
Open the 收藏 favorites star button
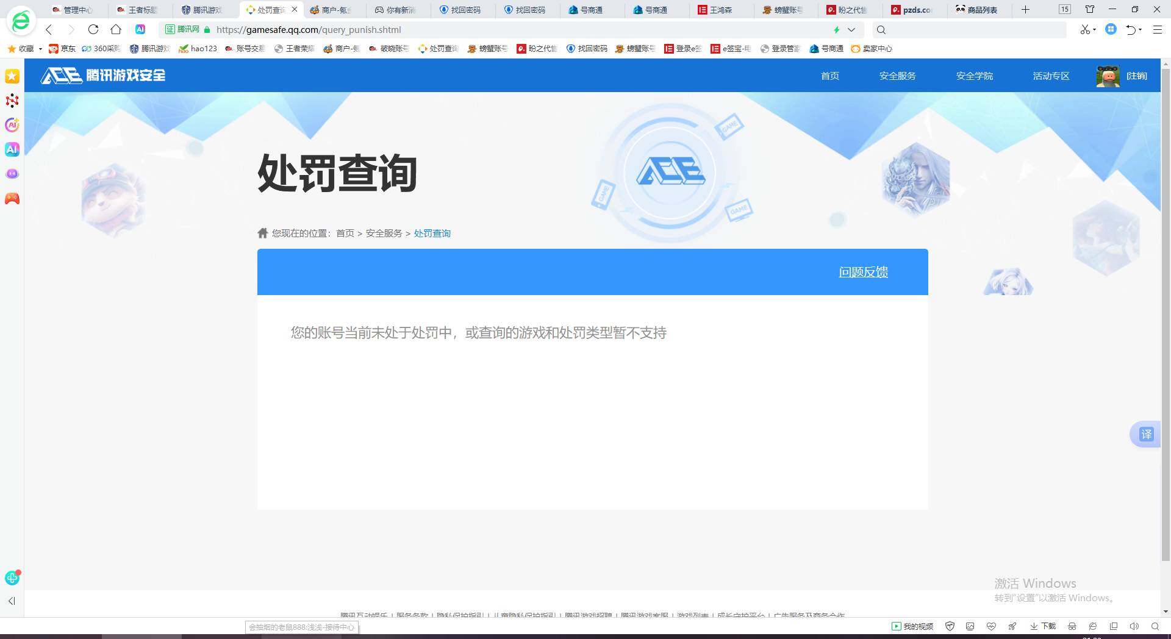click(21, 49)
